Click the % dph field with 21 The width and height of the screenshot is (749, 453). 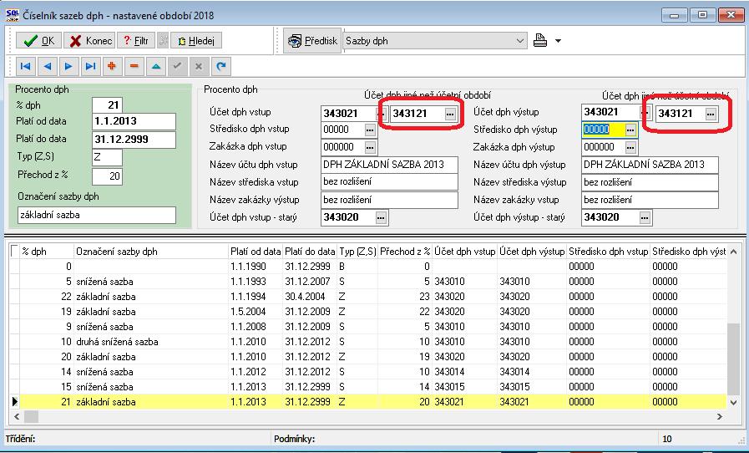pyautogui.click(x=107, y=104)
